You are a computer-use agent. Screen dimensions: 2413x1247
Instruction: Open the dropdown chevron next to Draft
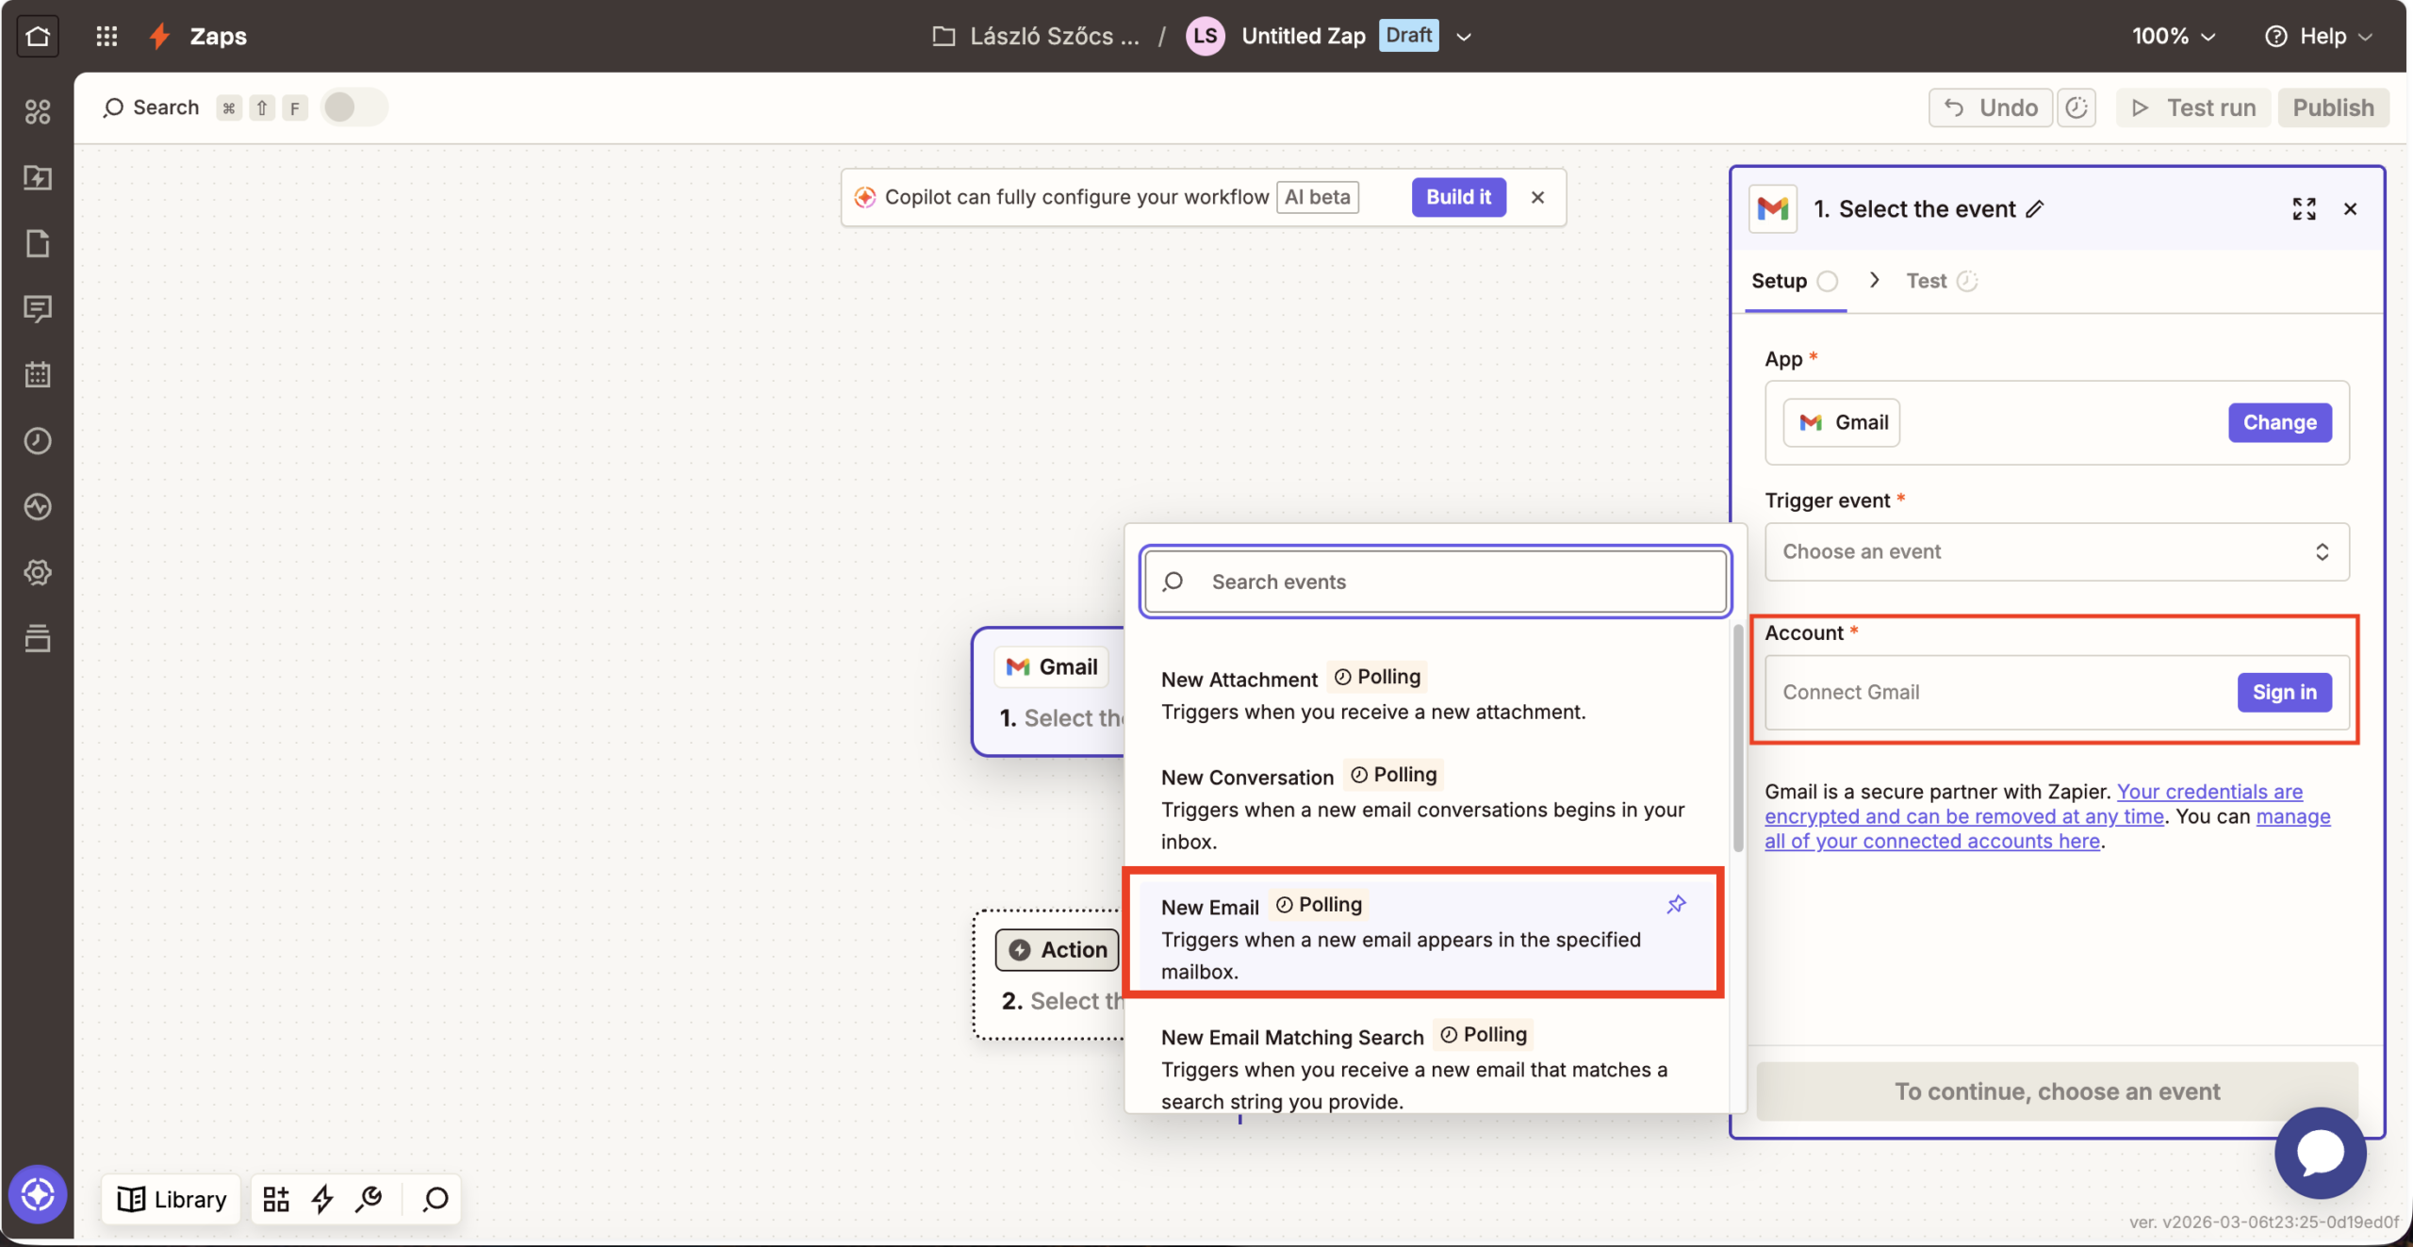tap(1464, 37)
